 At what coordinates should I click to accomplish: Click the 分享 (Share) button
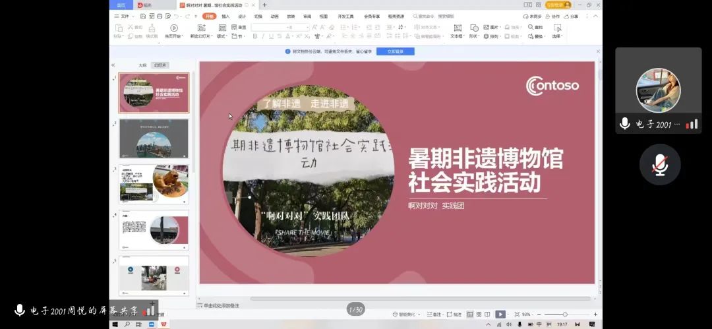[571, 16]
